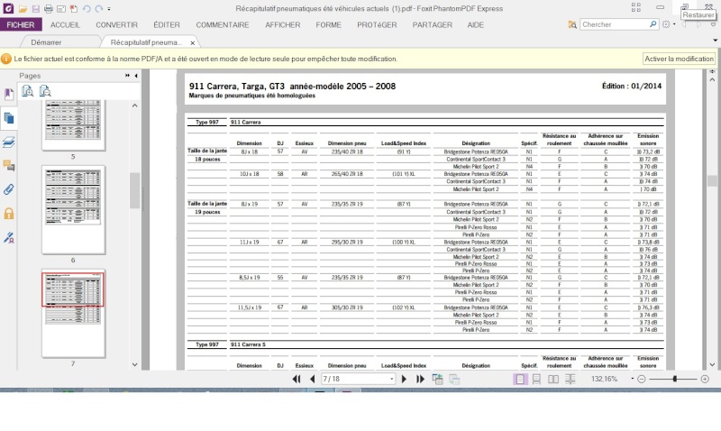Click the folder search icon beside Chercher
The image size is (721, 431).
click(x=572, y=24)
